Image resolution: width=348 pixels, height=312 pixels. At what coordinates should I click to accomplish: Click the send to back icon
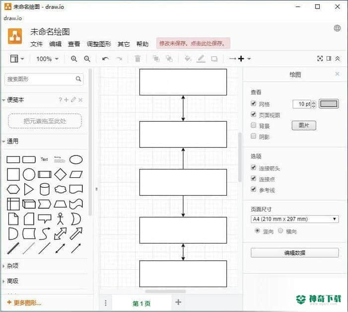[169, 59]
